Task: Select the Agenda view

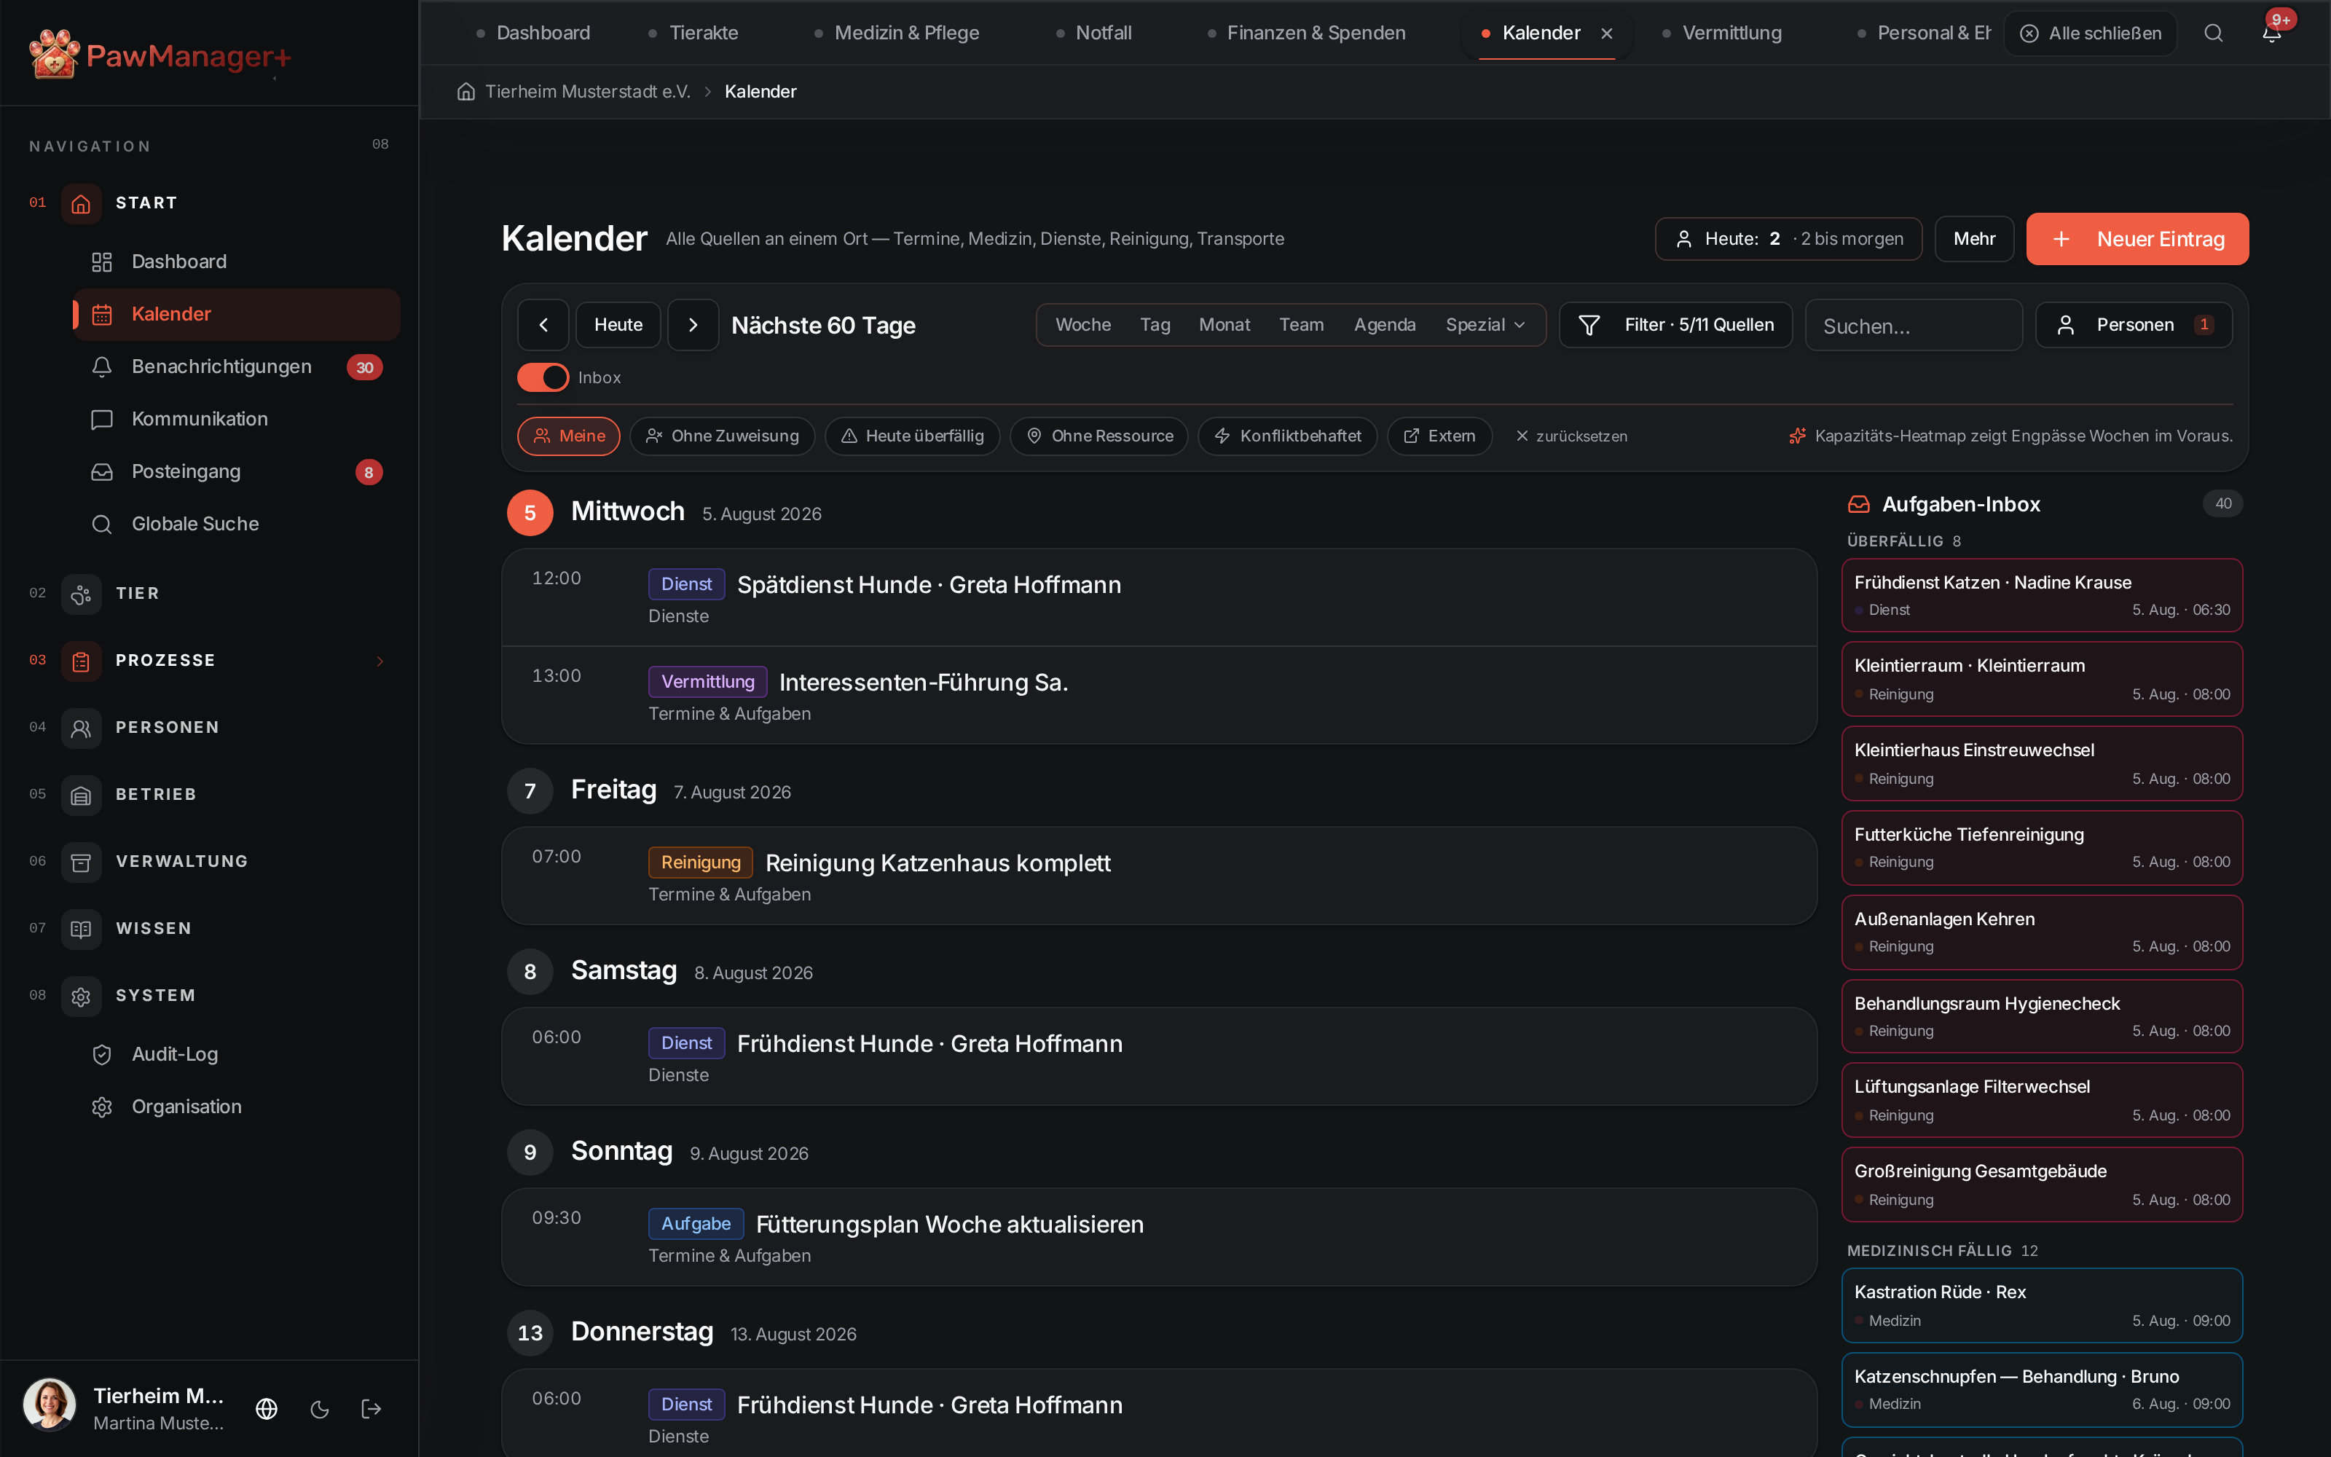Action: [x=1384, y=325]
